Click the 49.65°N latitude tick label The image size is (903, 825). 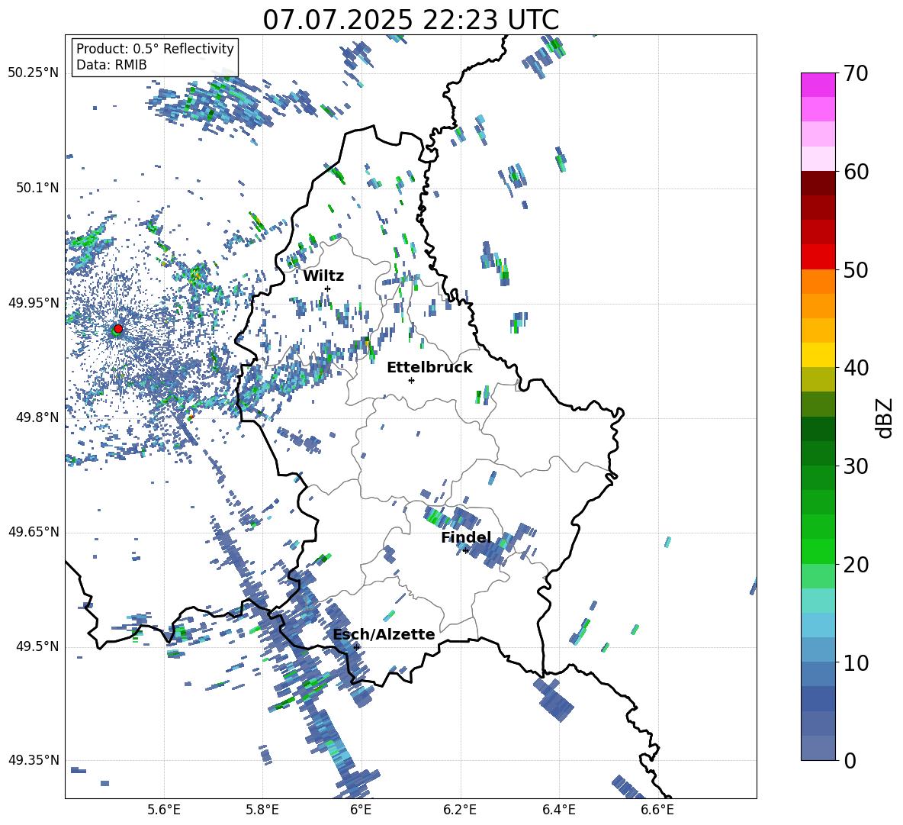(x=34, y=532)
